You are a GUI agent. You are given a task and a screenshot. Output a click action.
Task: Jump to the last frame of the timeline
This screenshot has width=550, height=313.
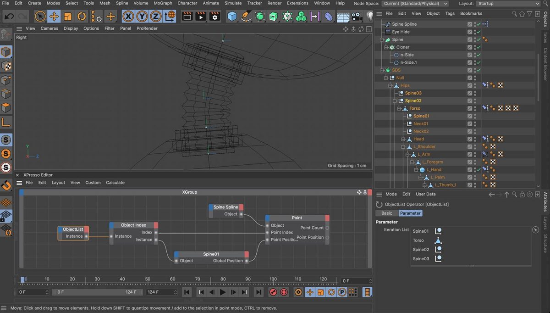click(258, 292)
